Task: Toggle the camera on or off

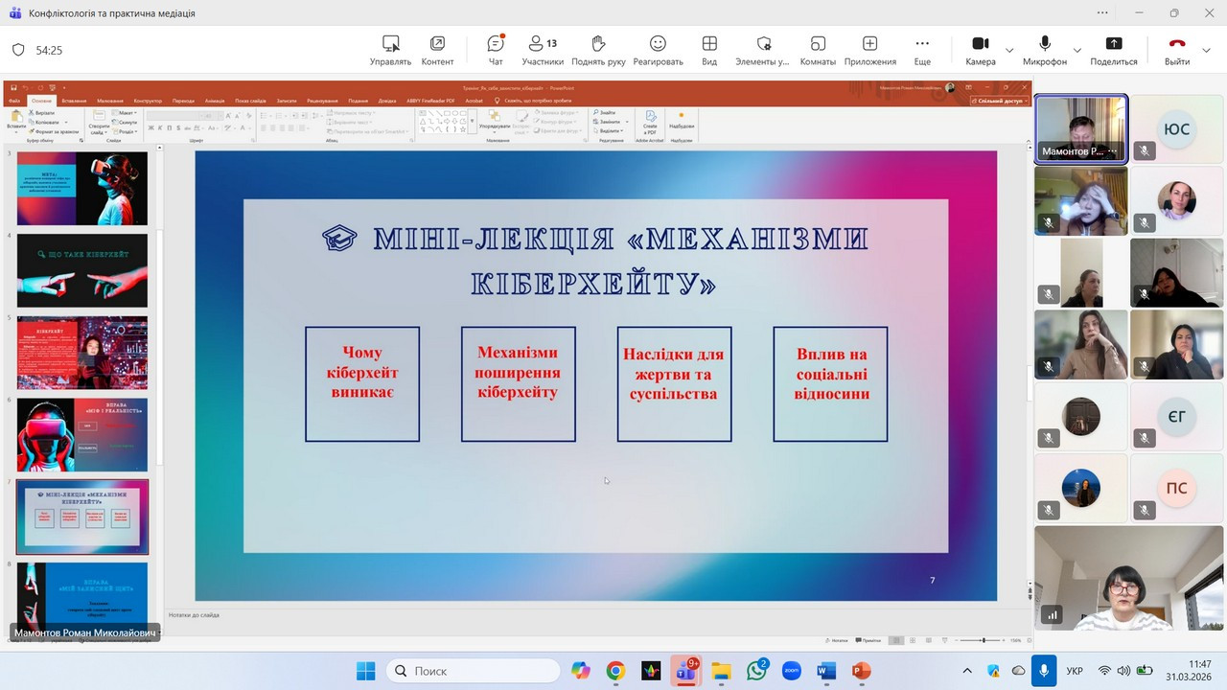Action: 980,50
